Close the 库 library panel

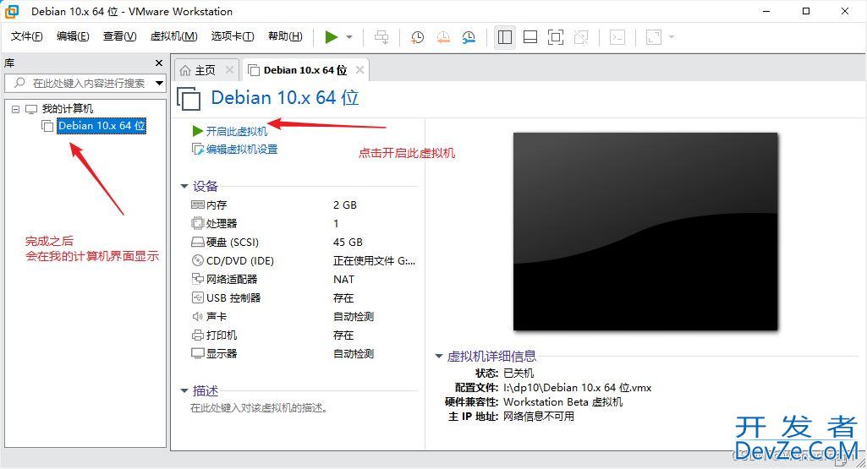click(159, 63)
